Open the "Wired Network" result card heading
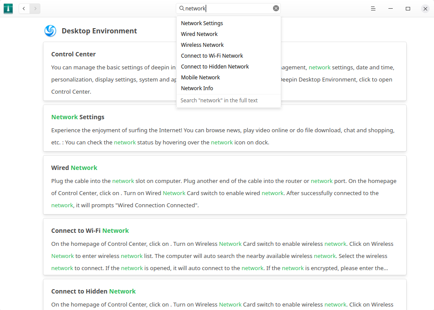 74,168
